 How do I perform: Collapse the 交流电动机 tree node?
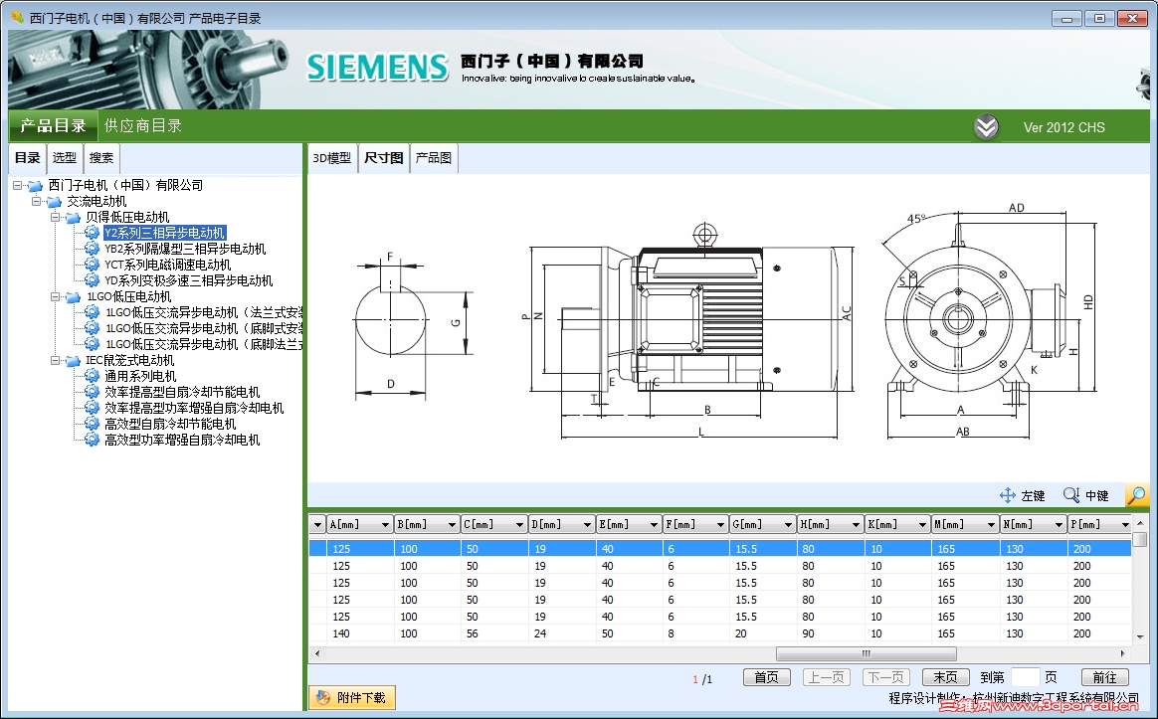[36, 201]
